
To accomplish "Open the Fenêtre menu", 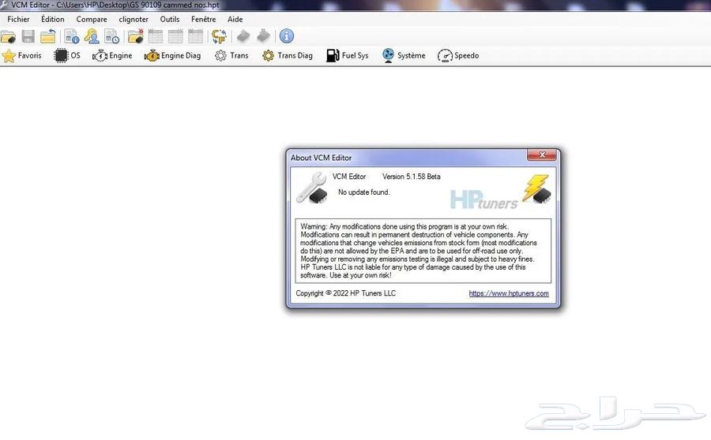I will [x=204, y=20].
